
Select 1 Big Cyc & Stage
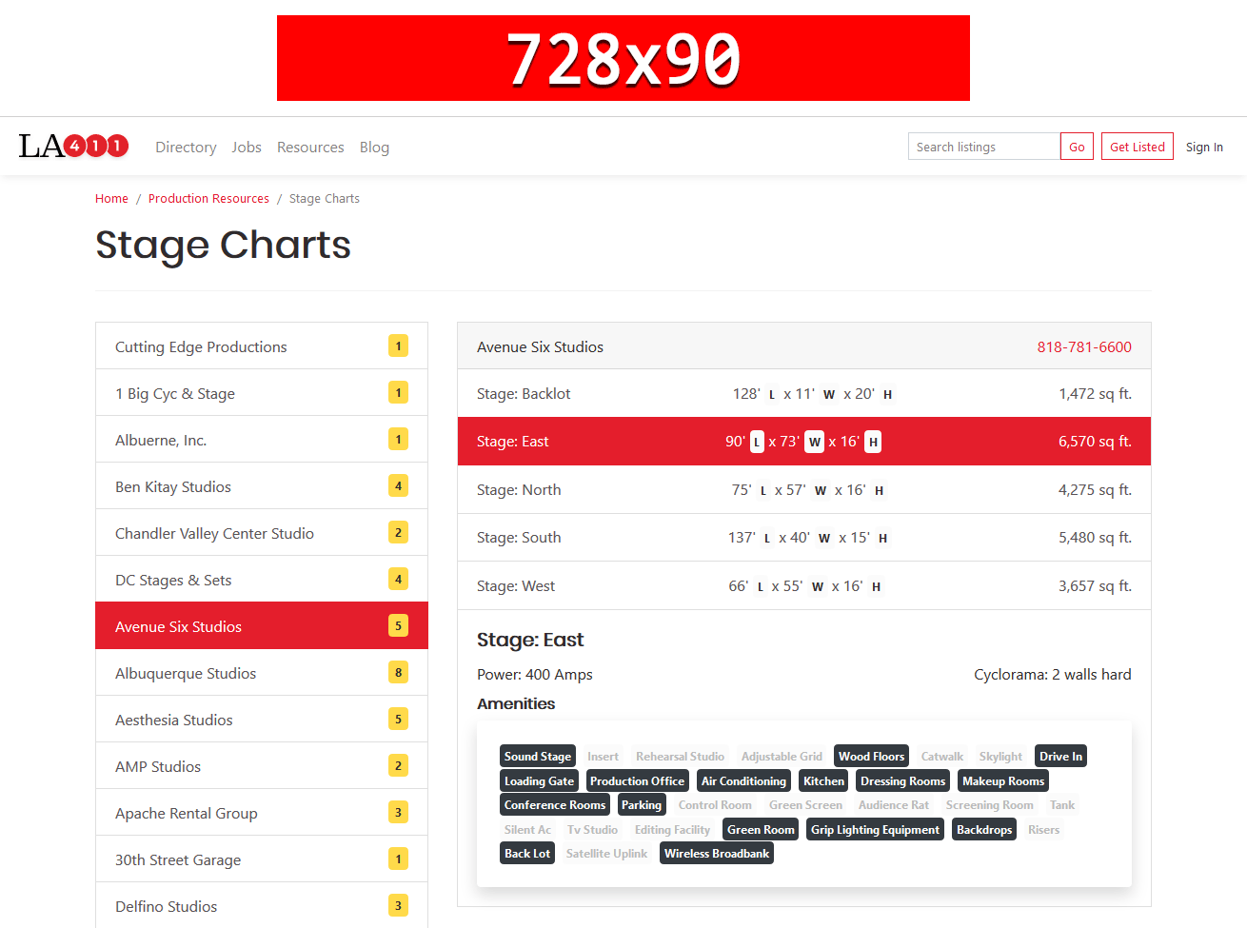(x=262, y=392)
